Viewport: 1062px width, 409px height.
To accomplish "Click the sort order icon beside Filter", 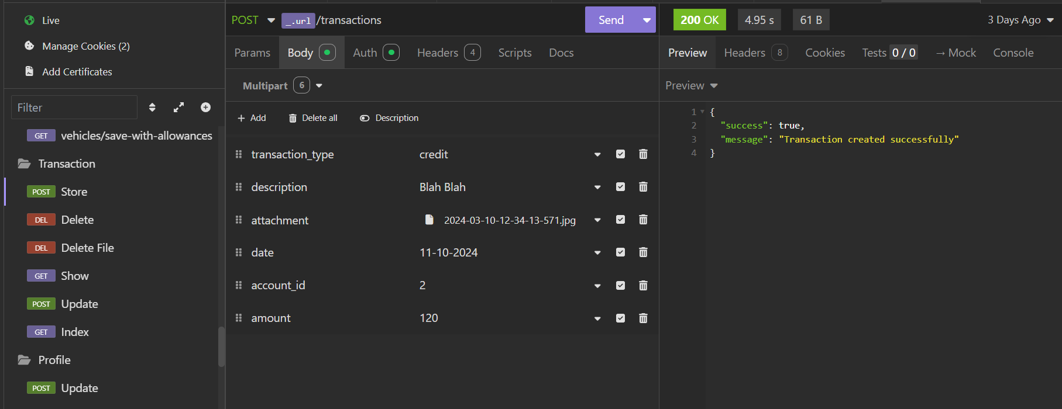I will pos(152,107).
